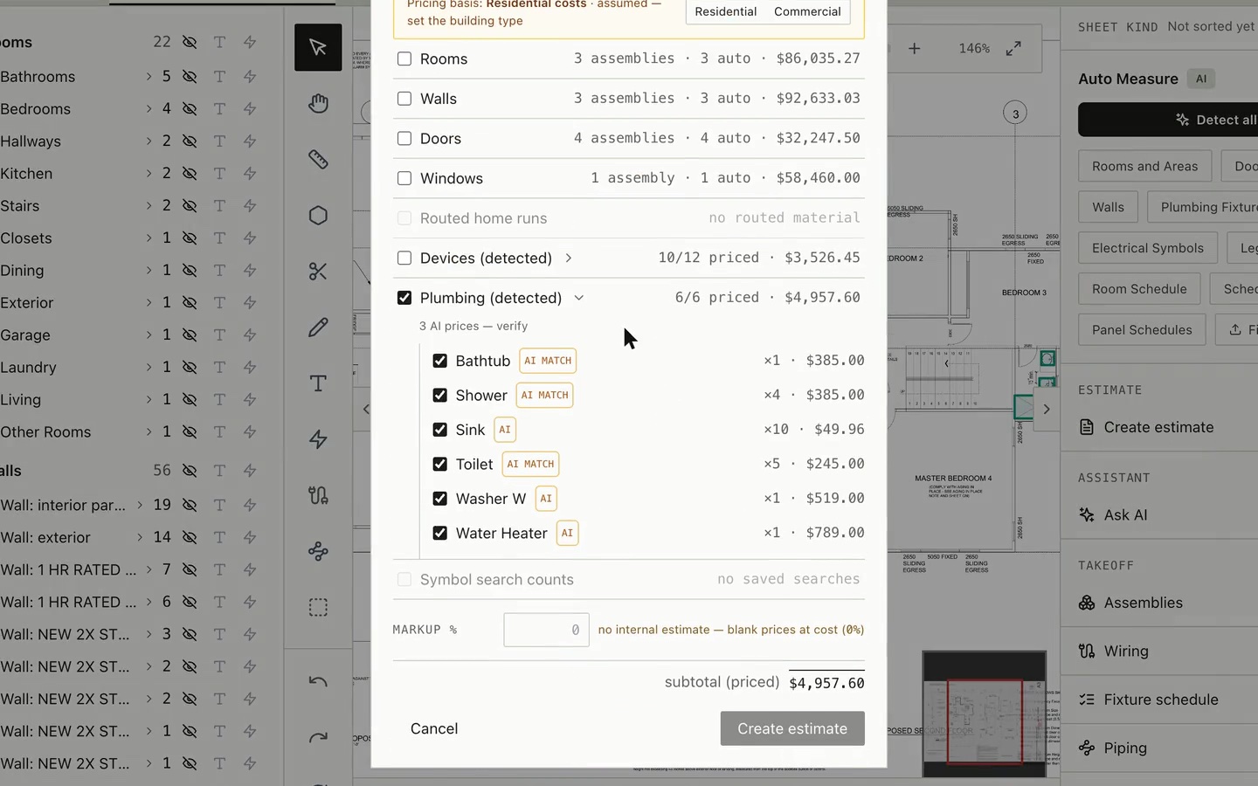Switch pricing basis to Commercial
The width and height of the screenshot is (1258, 786).
pos(807,11)
